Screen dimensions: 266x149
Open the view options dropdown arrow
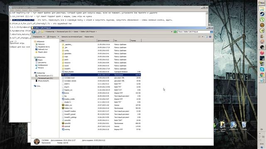[202, 37]
